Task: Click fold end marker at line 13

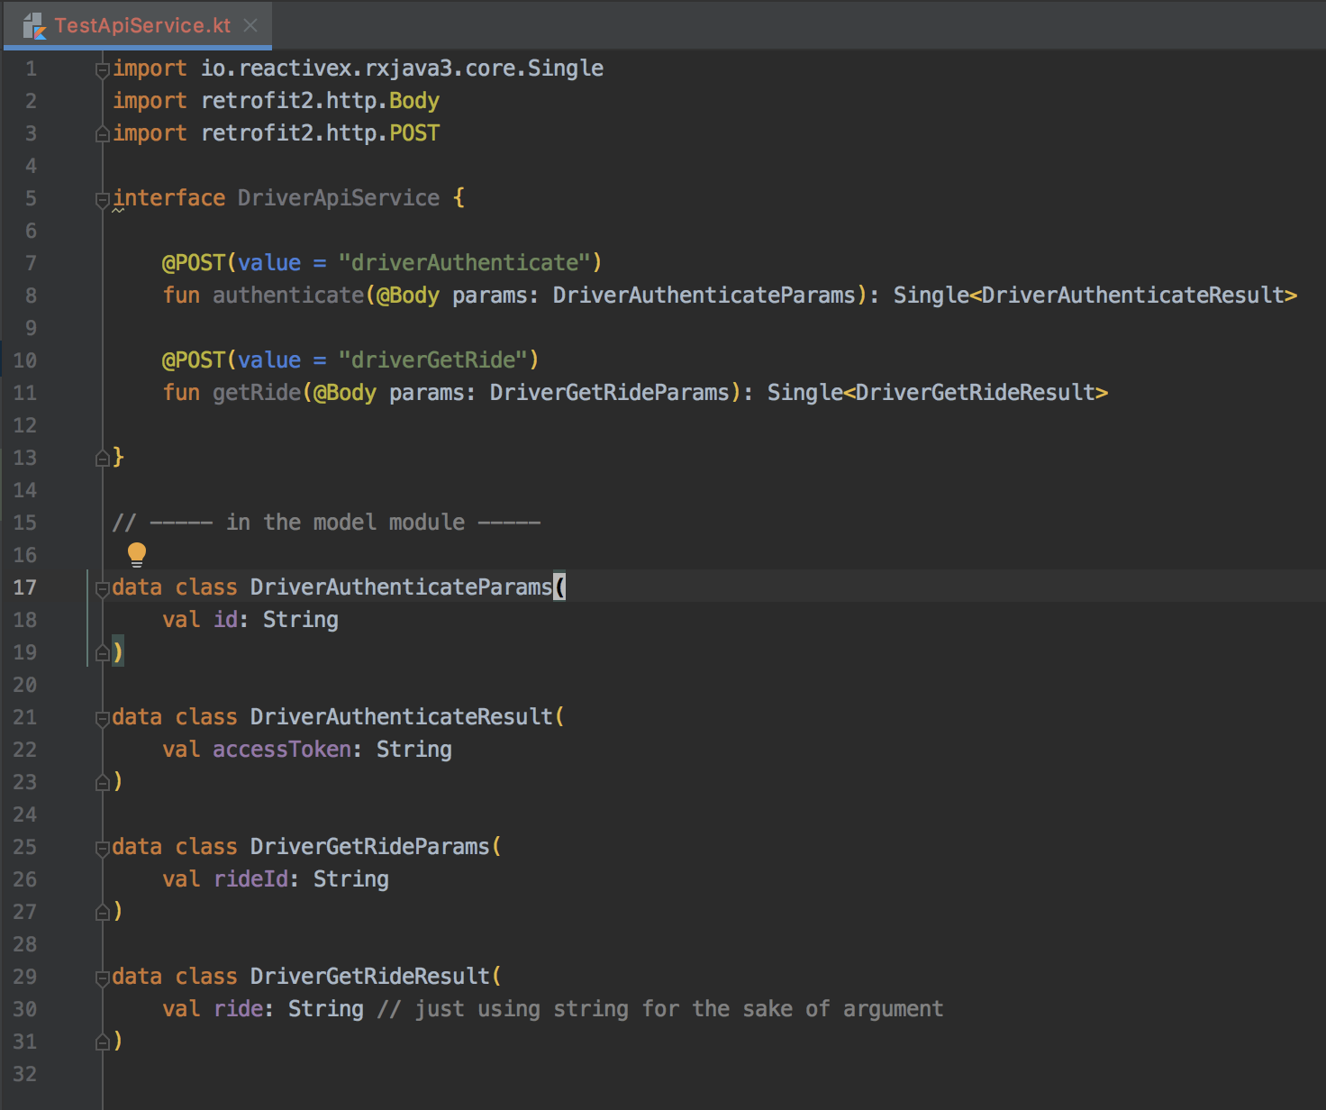Action: [103, 459]
